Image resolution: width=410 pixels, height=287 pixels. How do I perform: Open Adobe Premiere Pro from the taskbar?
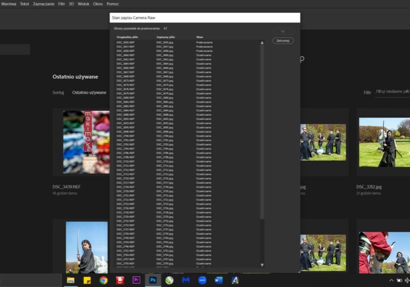(x=136, y=281)
